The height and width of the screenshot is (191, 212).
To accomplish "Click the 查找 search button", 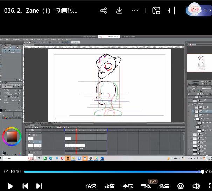I will coord(146,186).
